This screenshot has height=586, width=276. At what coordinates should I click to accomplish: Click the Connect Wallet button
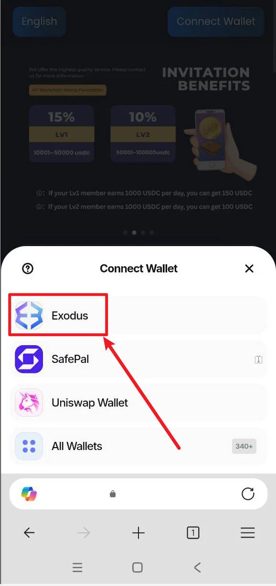(x=216, y=22)
